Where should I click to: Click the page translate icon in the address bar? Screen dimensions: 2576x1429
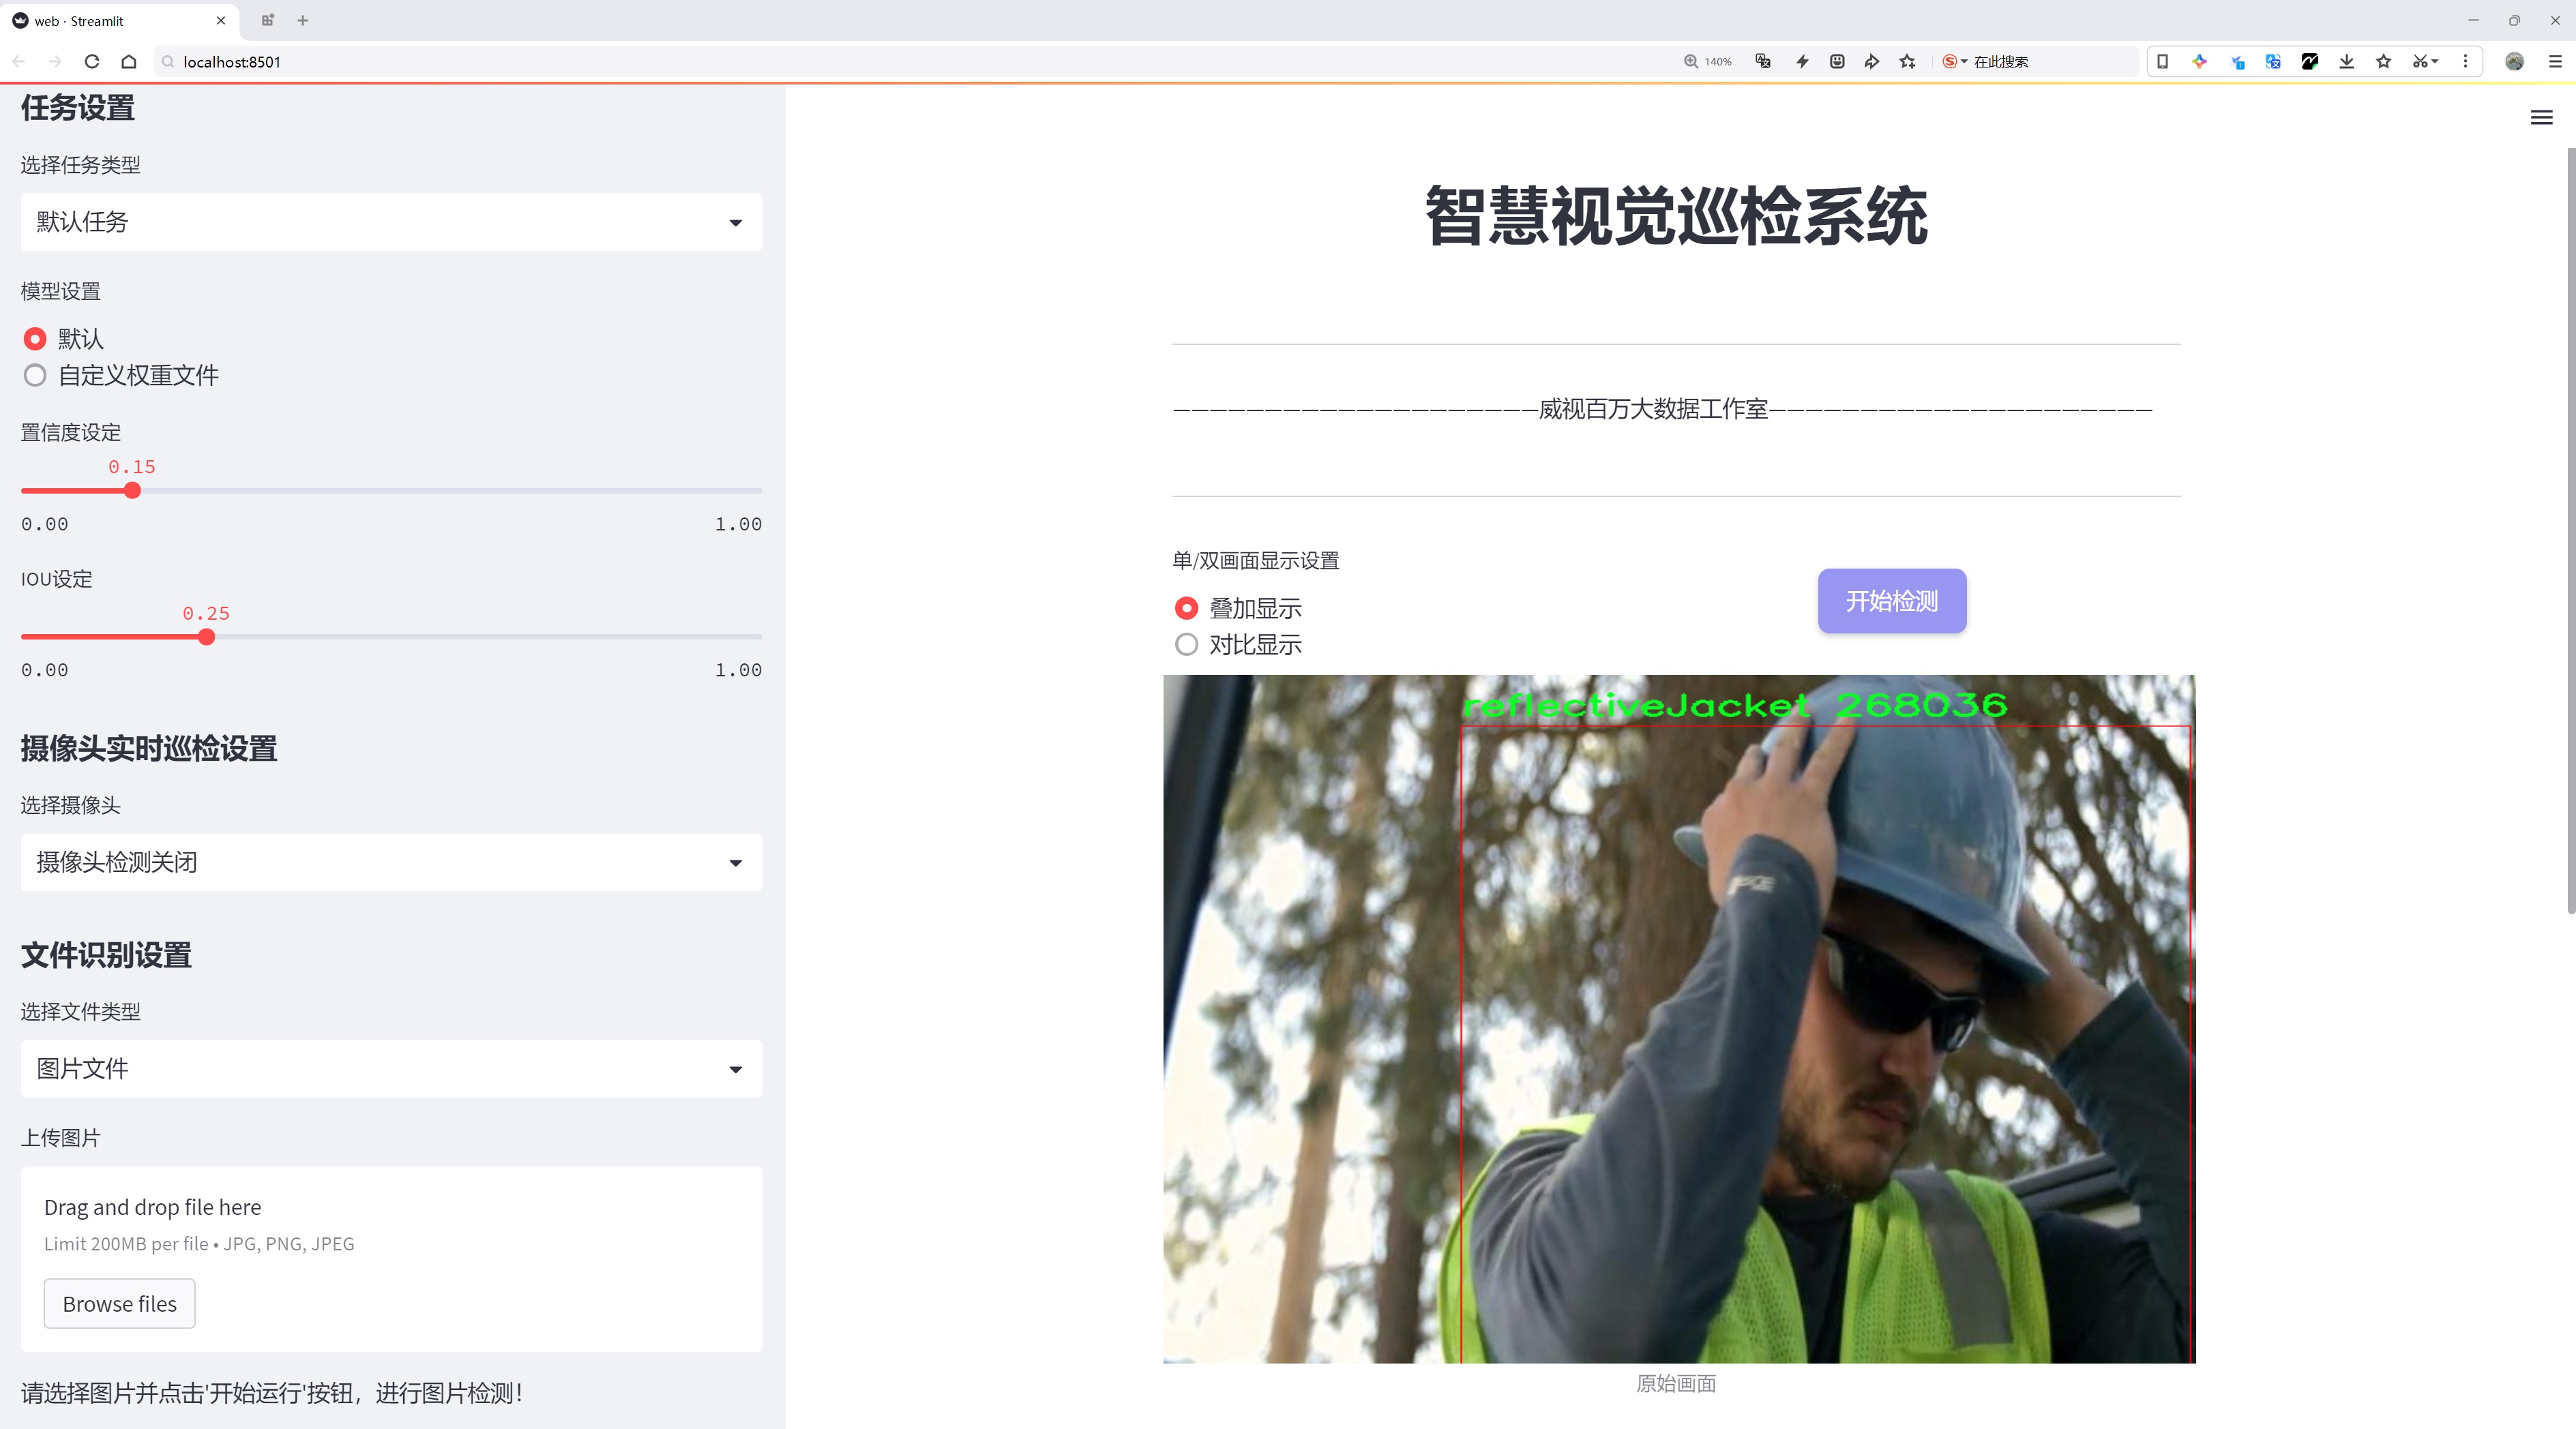point(1763,62)
